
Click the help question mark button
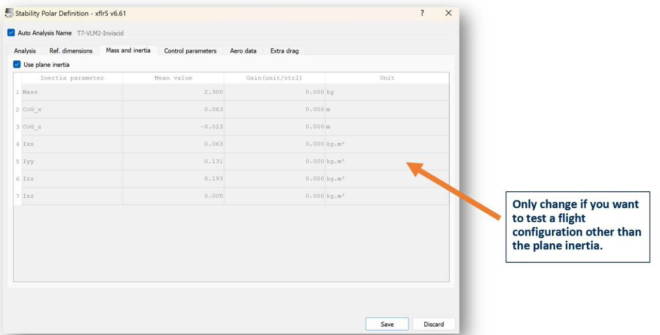click(422, 13)
